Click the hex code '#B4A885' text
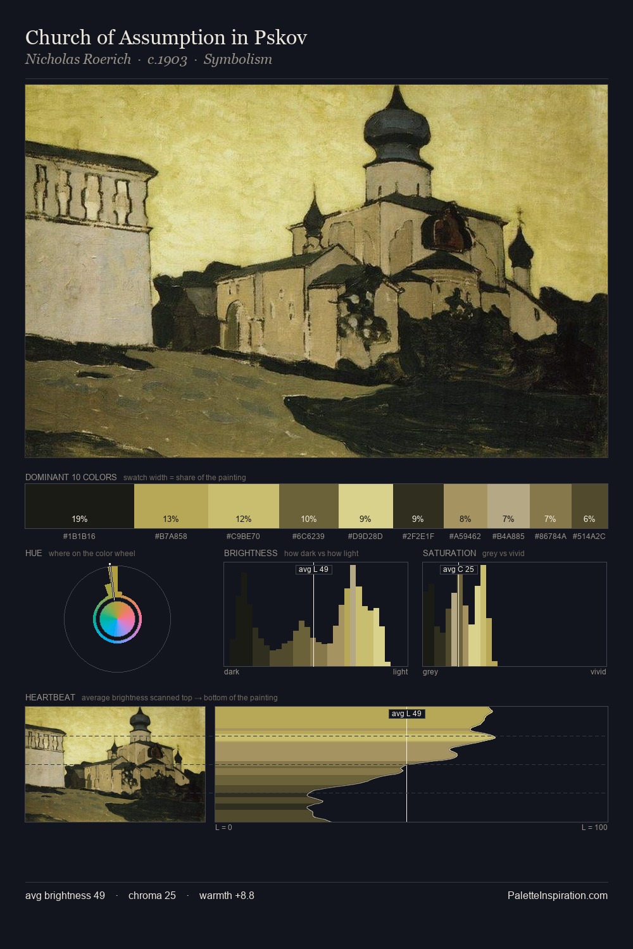The image size is (633, 949). [x=508, y=536]
